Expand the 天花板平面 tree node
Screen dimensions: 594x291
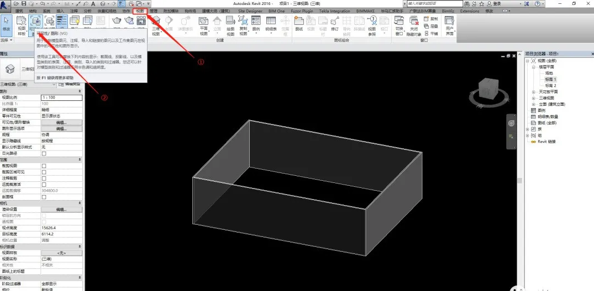(x=534, y=92)
